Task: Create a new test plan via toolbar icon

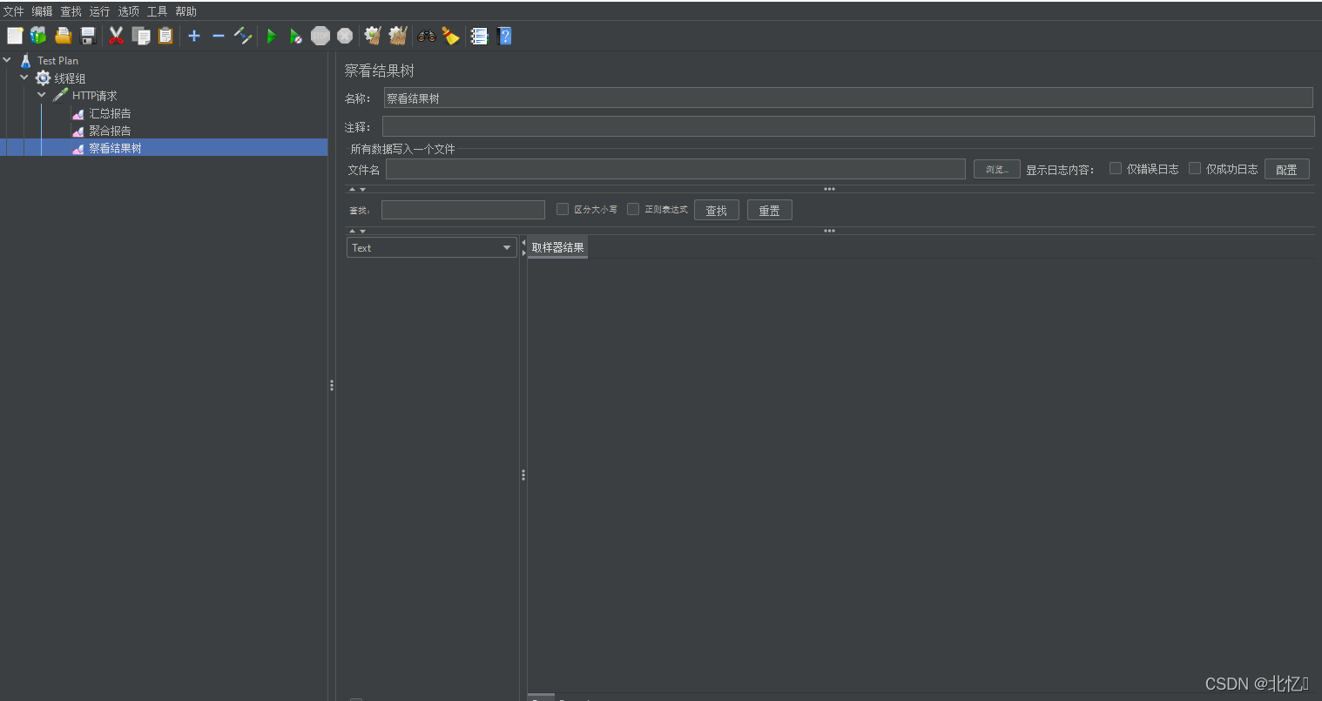Action: pos(15,36)
